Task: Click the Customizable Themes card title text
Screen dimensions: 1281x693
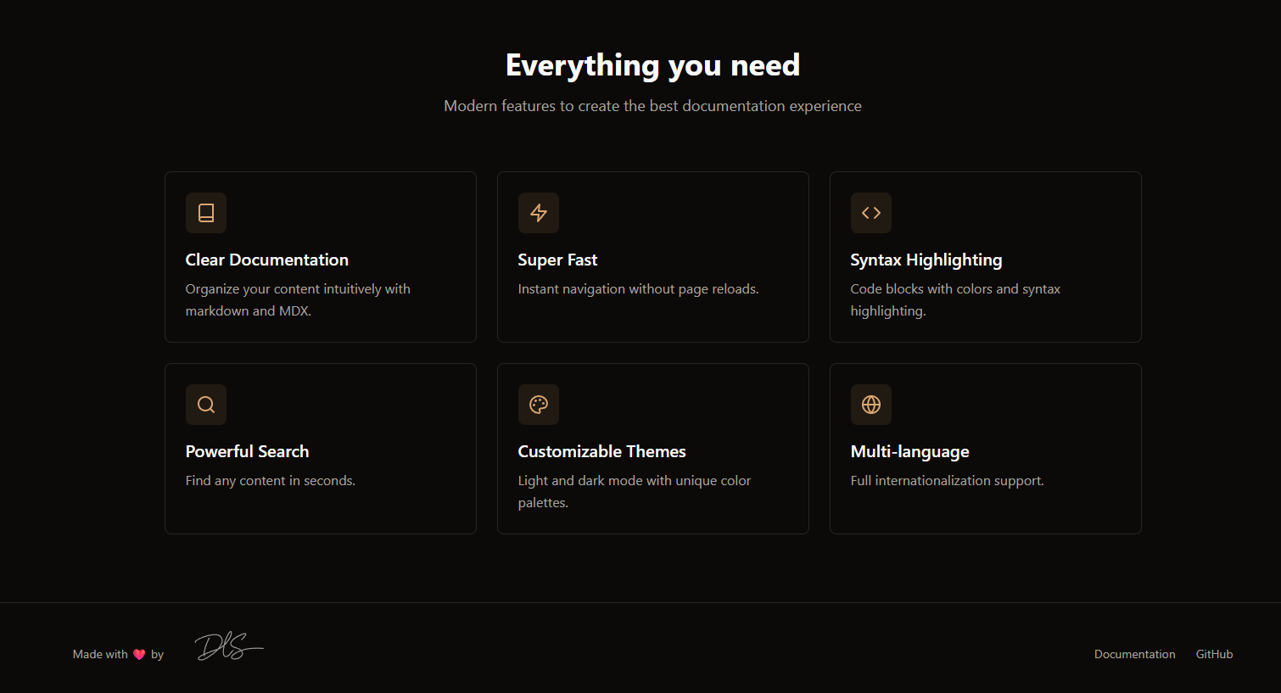Action: tap(601, 451)
